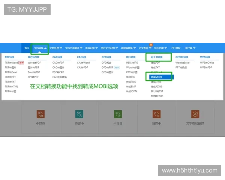Open the PPT模板 nav item

click(176, 48)
